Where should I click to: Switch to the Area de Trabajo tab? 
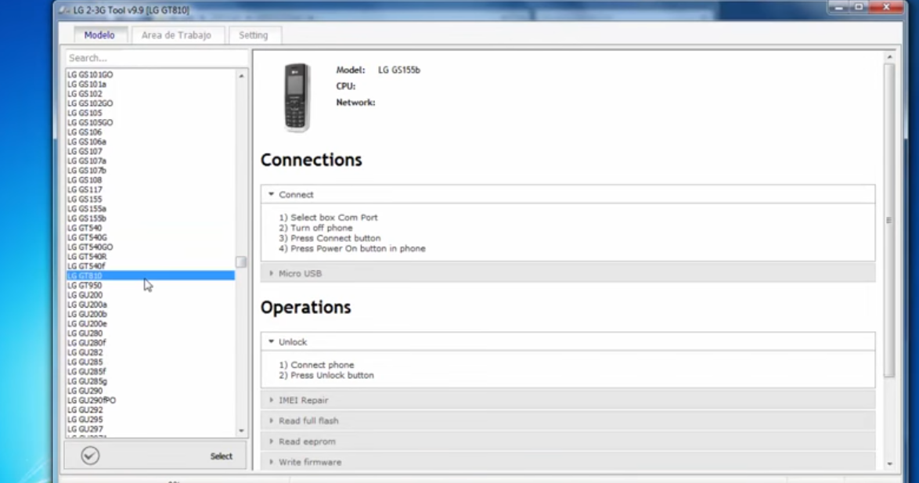click(x=178, y=34)
